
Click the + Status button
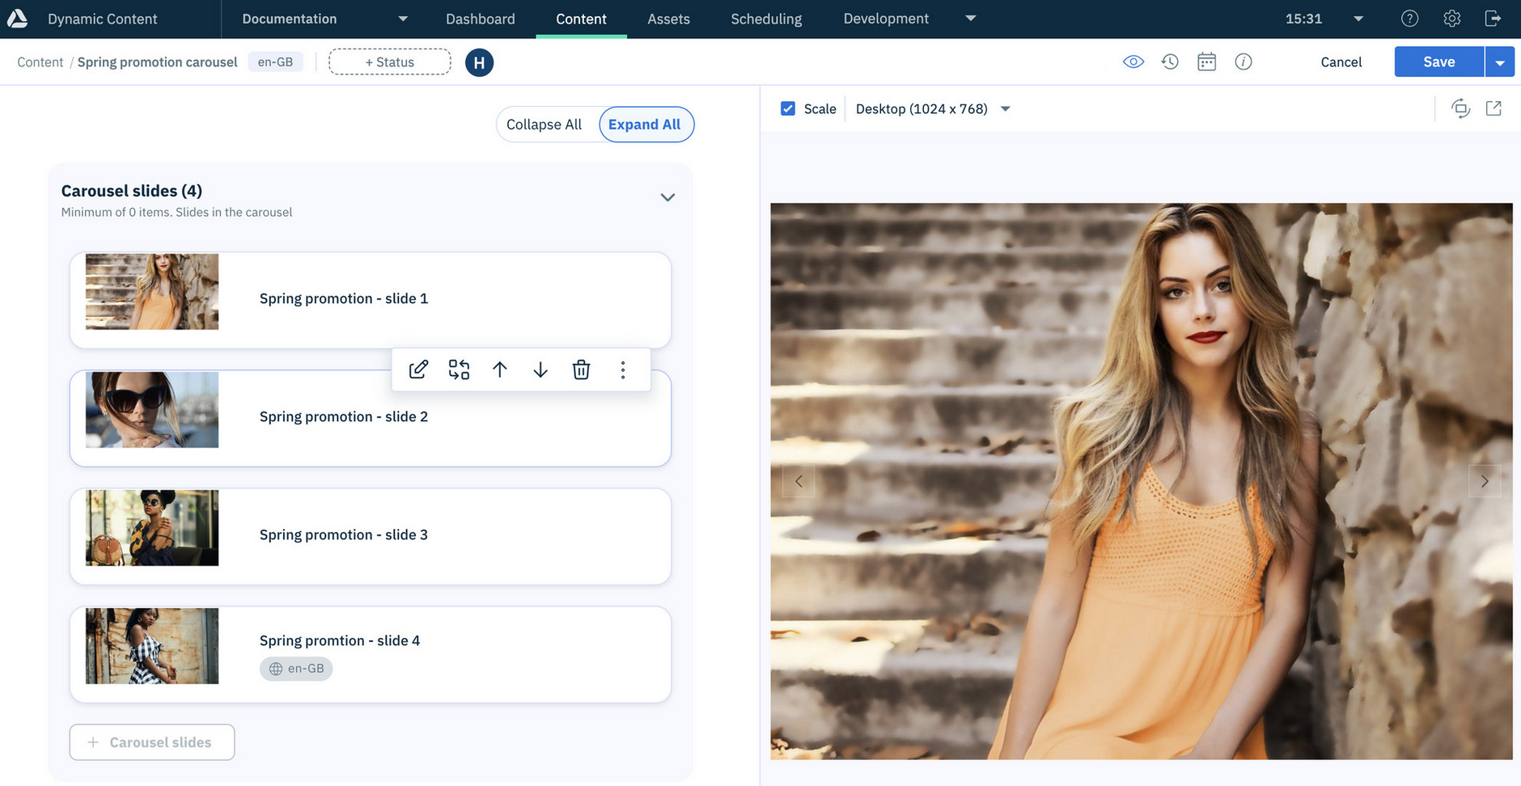point(389,62)
